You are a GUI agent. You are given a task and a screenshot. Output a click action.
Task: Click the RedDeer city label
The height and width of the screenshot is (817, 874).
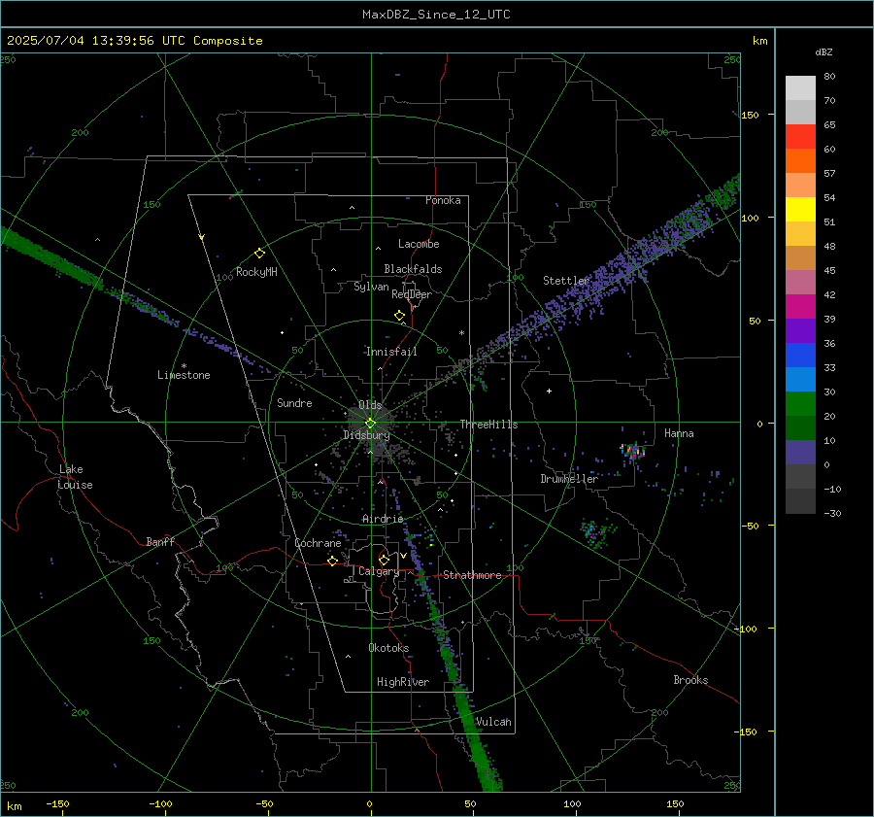click(x=412, y=294)
